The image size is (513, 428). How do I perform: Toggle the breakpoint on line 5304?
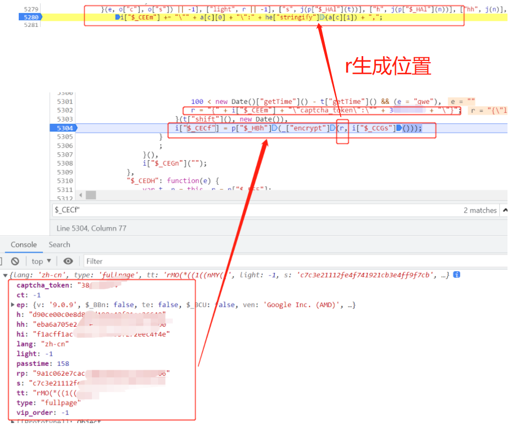63,128
